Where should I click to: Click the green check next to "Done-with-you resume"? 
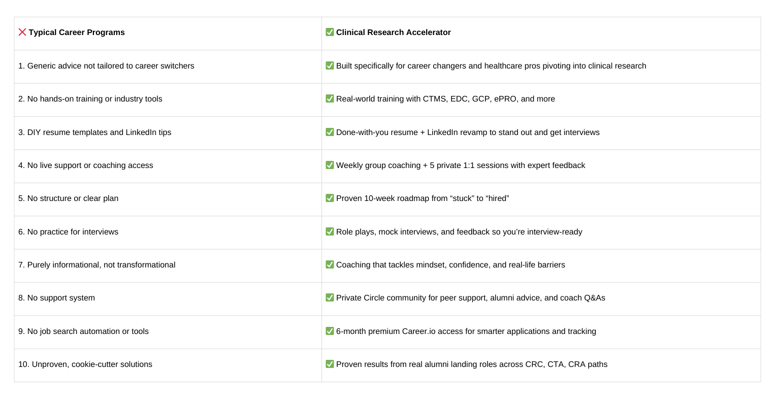(x=330, y=132)
